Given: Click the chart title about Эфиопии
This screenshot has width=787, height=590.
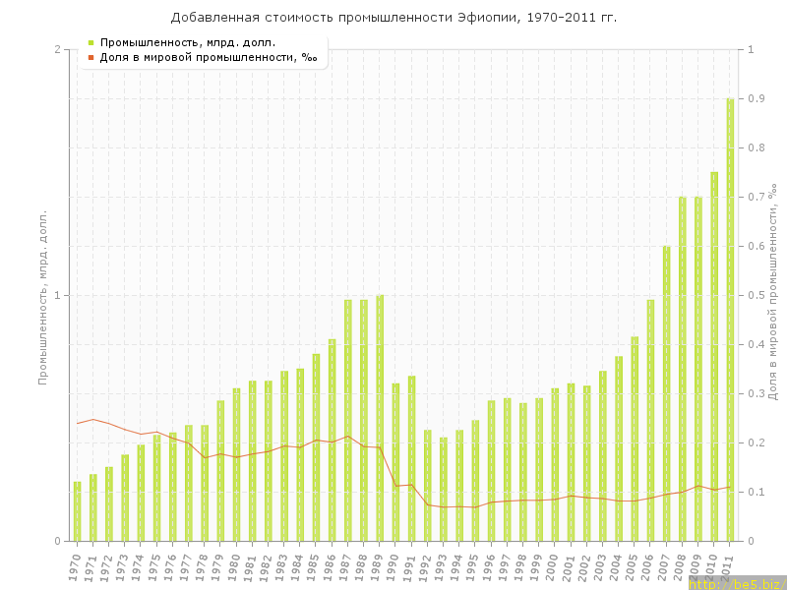Looking at the screenshot, I should [393, 18].
